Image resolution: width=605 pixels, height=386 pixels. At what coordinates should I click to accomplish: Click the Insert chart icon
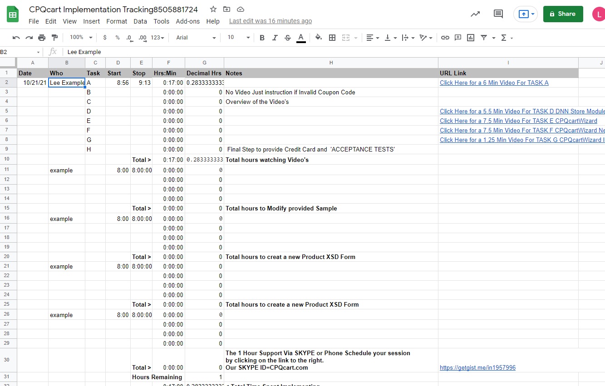[x=471, y=38]
